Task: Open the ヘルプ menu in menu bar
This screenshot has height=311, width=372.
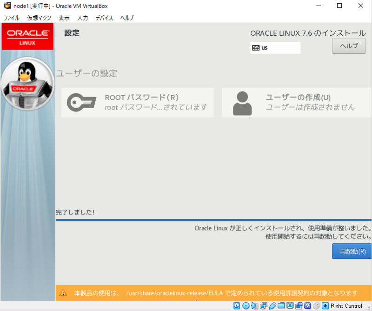Action: tap(127, 18)
